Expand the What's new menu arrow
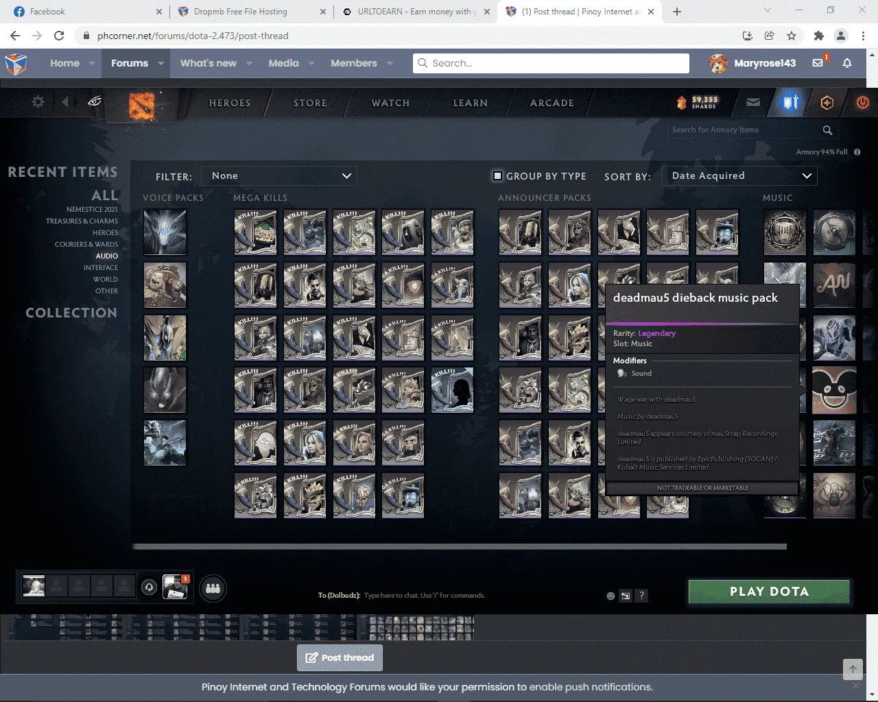The image size is (878, 702). 250,63
